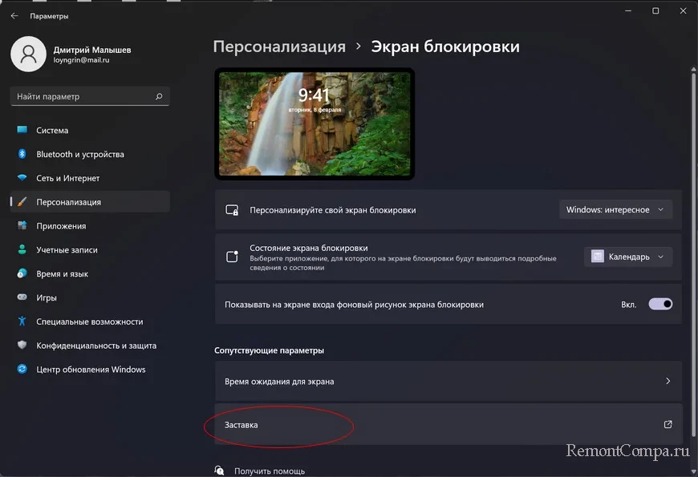Go to Сеть и Интернет settings

click(x=67, y=178)
